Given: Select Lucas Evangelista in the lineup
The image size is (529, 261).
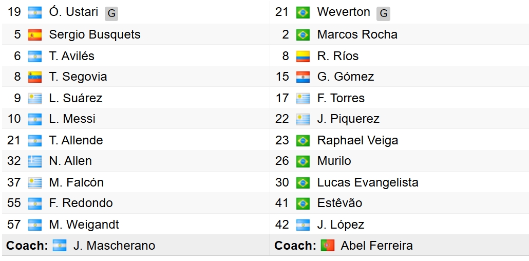Looking at the screenshot, I should [x=368, y=182].
